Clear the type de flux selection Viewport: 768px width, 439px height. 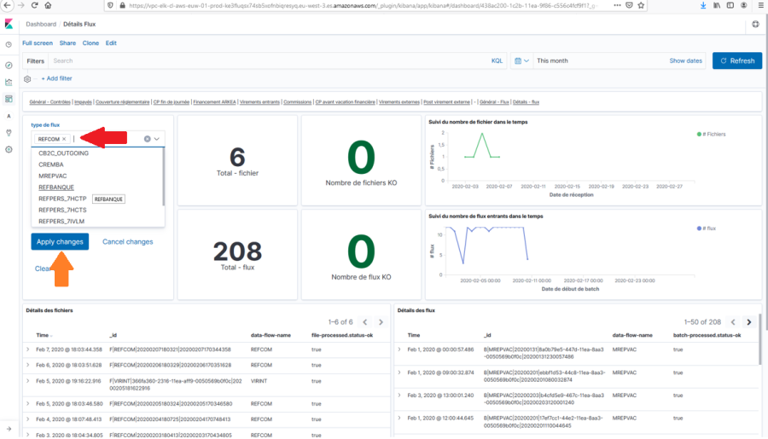point(147,138)
